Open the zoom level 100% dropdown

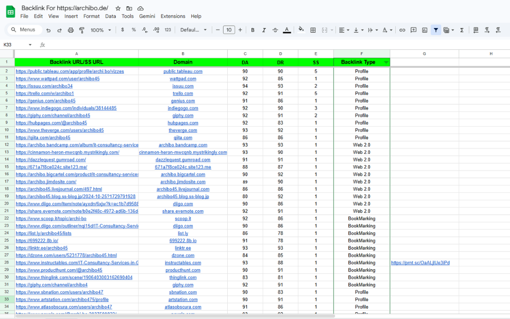[x=101, y=30]
